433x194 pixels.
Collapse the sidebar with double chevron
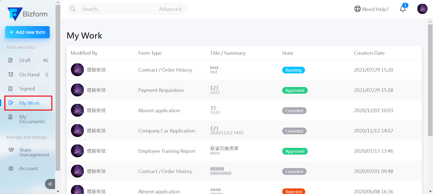50,184
